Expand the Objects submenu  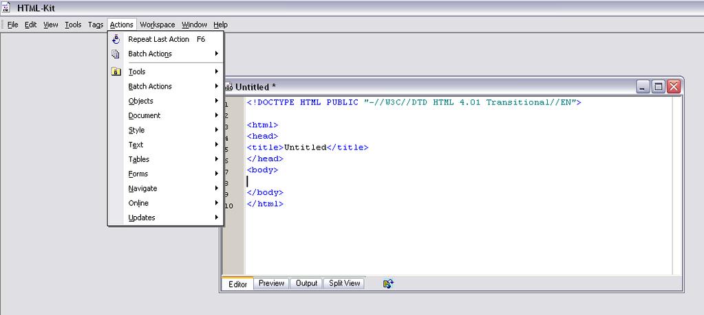[x=166, y=101]
